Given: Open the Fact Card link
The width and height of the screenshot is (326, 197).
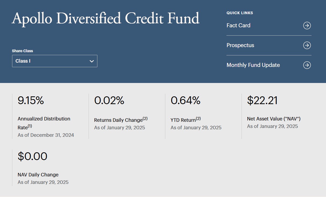Looking at the screenshot, I should tap(238, 25).
